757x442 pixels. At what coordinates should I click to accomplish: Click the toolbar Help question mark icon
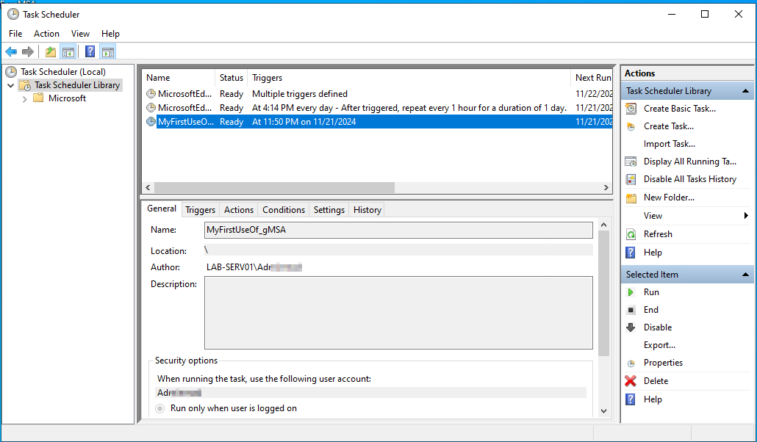[90, 51]
